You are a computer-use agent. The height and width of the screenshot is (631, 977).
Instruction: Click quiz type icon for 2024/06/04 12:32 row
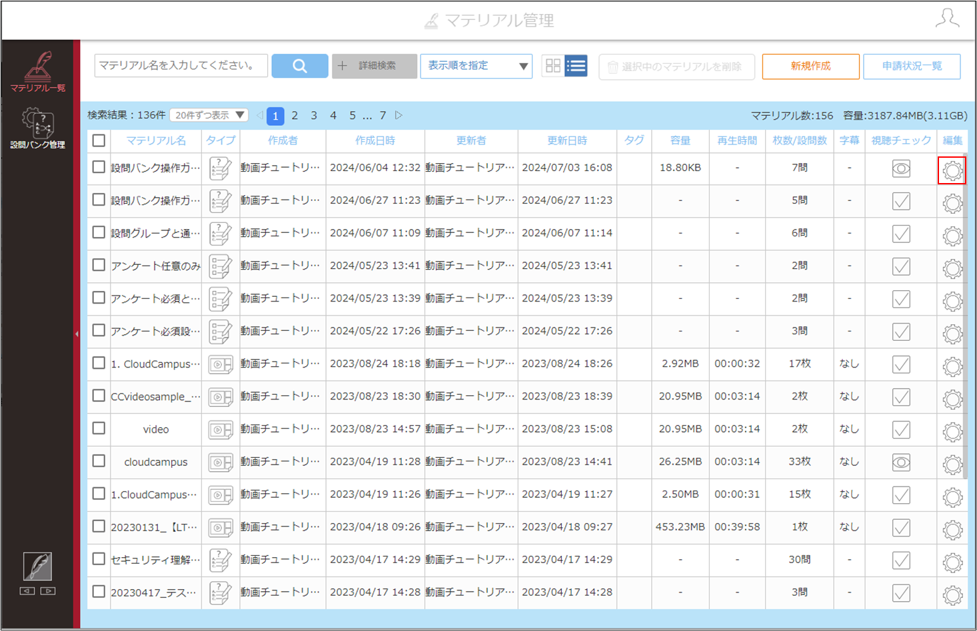(x=220, y=168)
